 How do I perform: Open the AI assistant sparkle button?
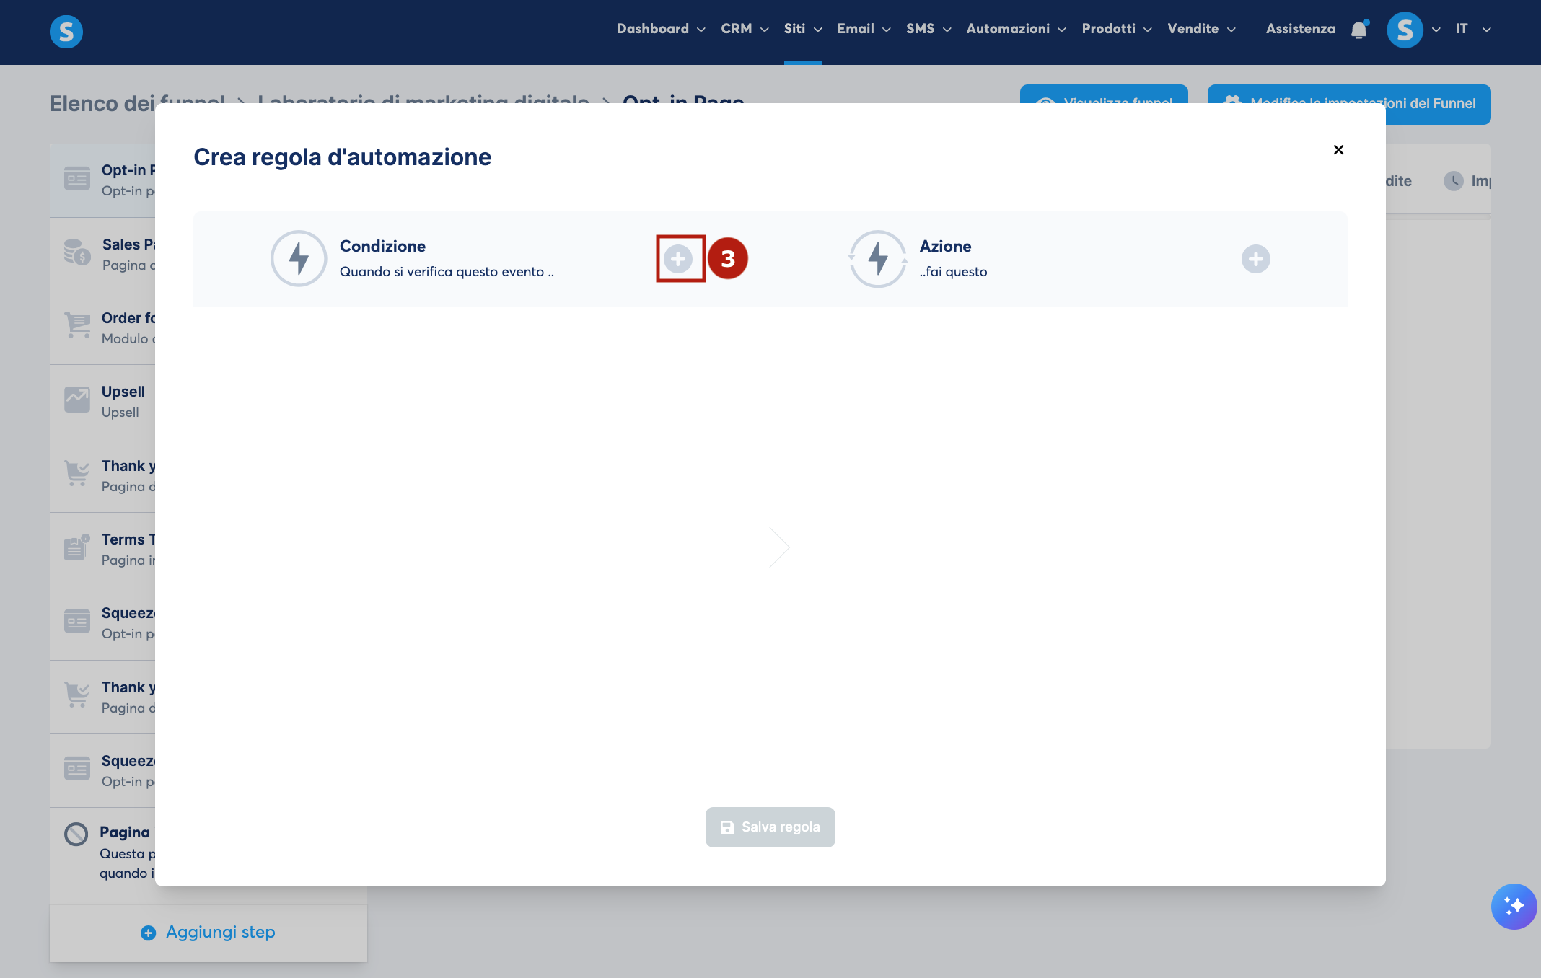pos(1514,906)
